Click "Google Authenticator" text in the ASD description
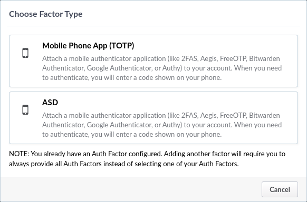The width and height of the screenshot is (307, 202). 119,125
